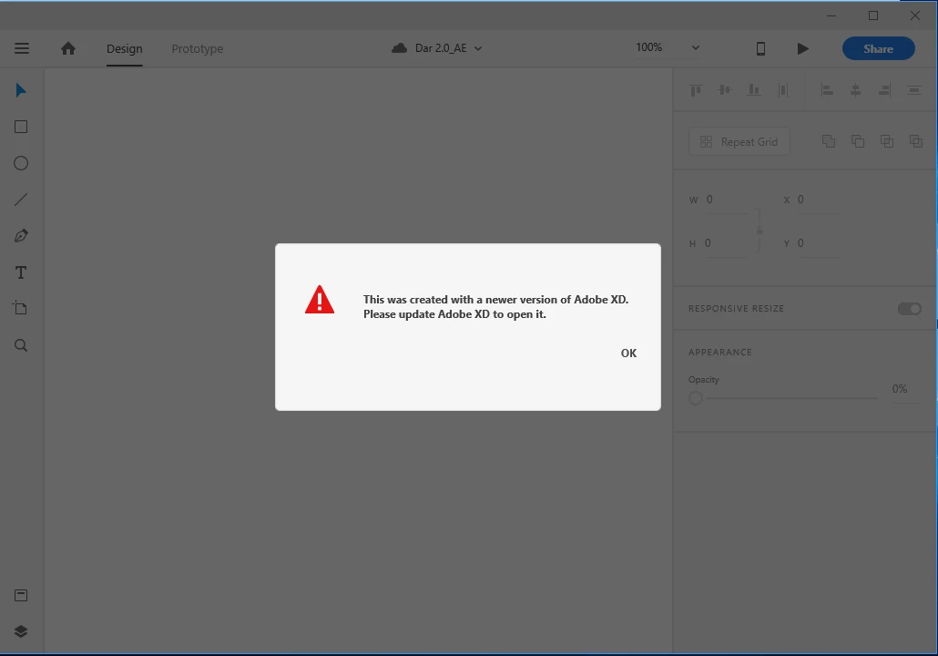Viewport: 938px width, 656px height.
Task: Click the red warning triangle icon
Action: click(320, 299)
